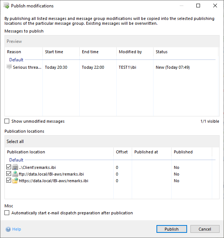224x238 pixels.
Task: Click the local Client remarks.ibi drive icon
Action: point(15,167)
